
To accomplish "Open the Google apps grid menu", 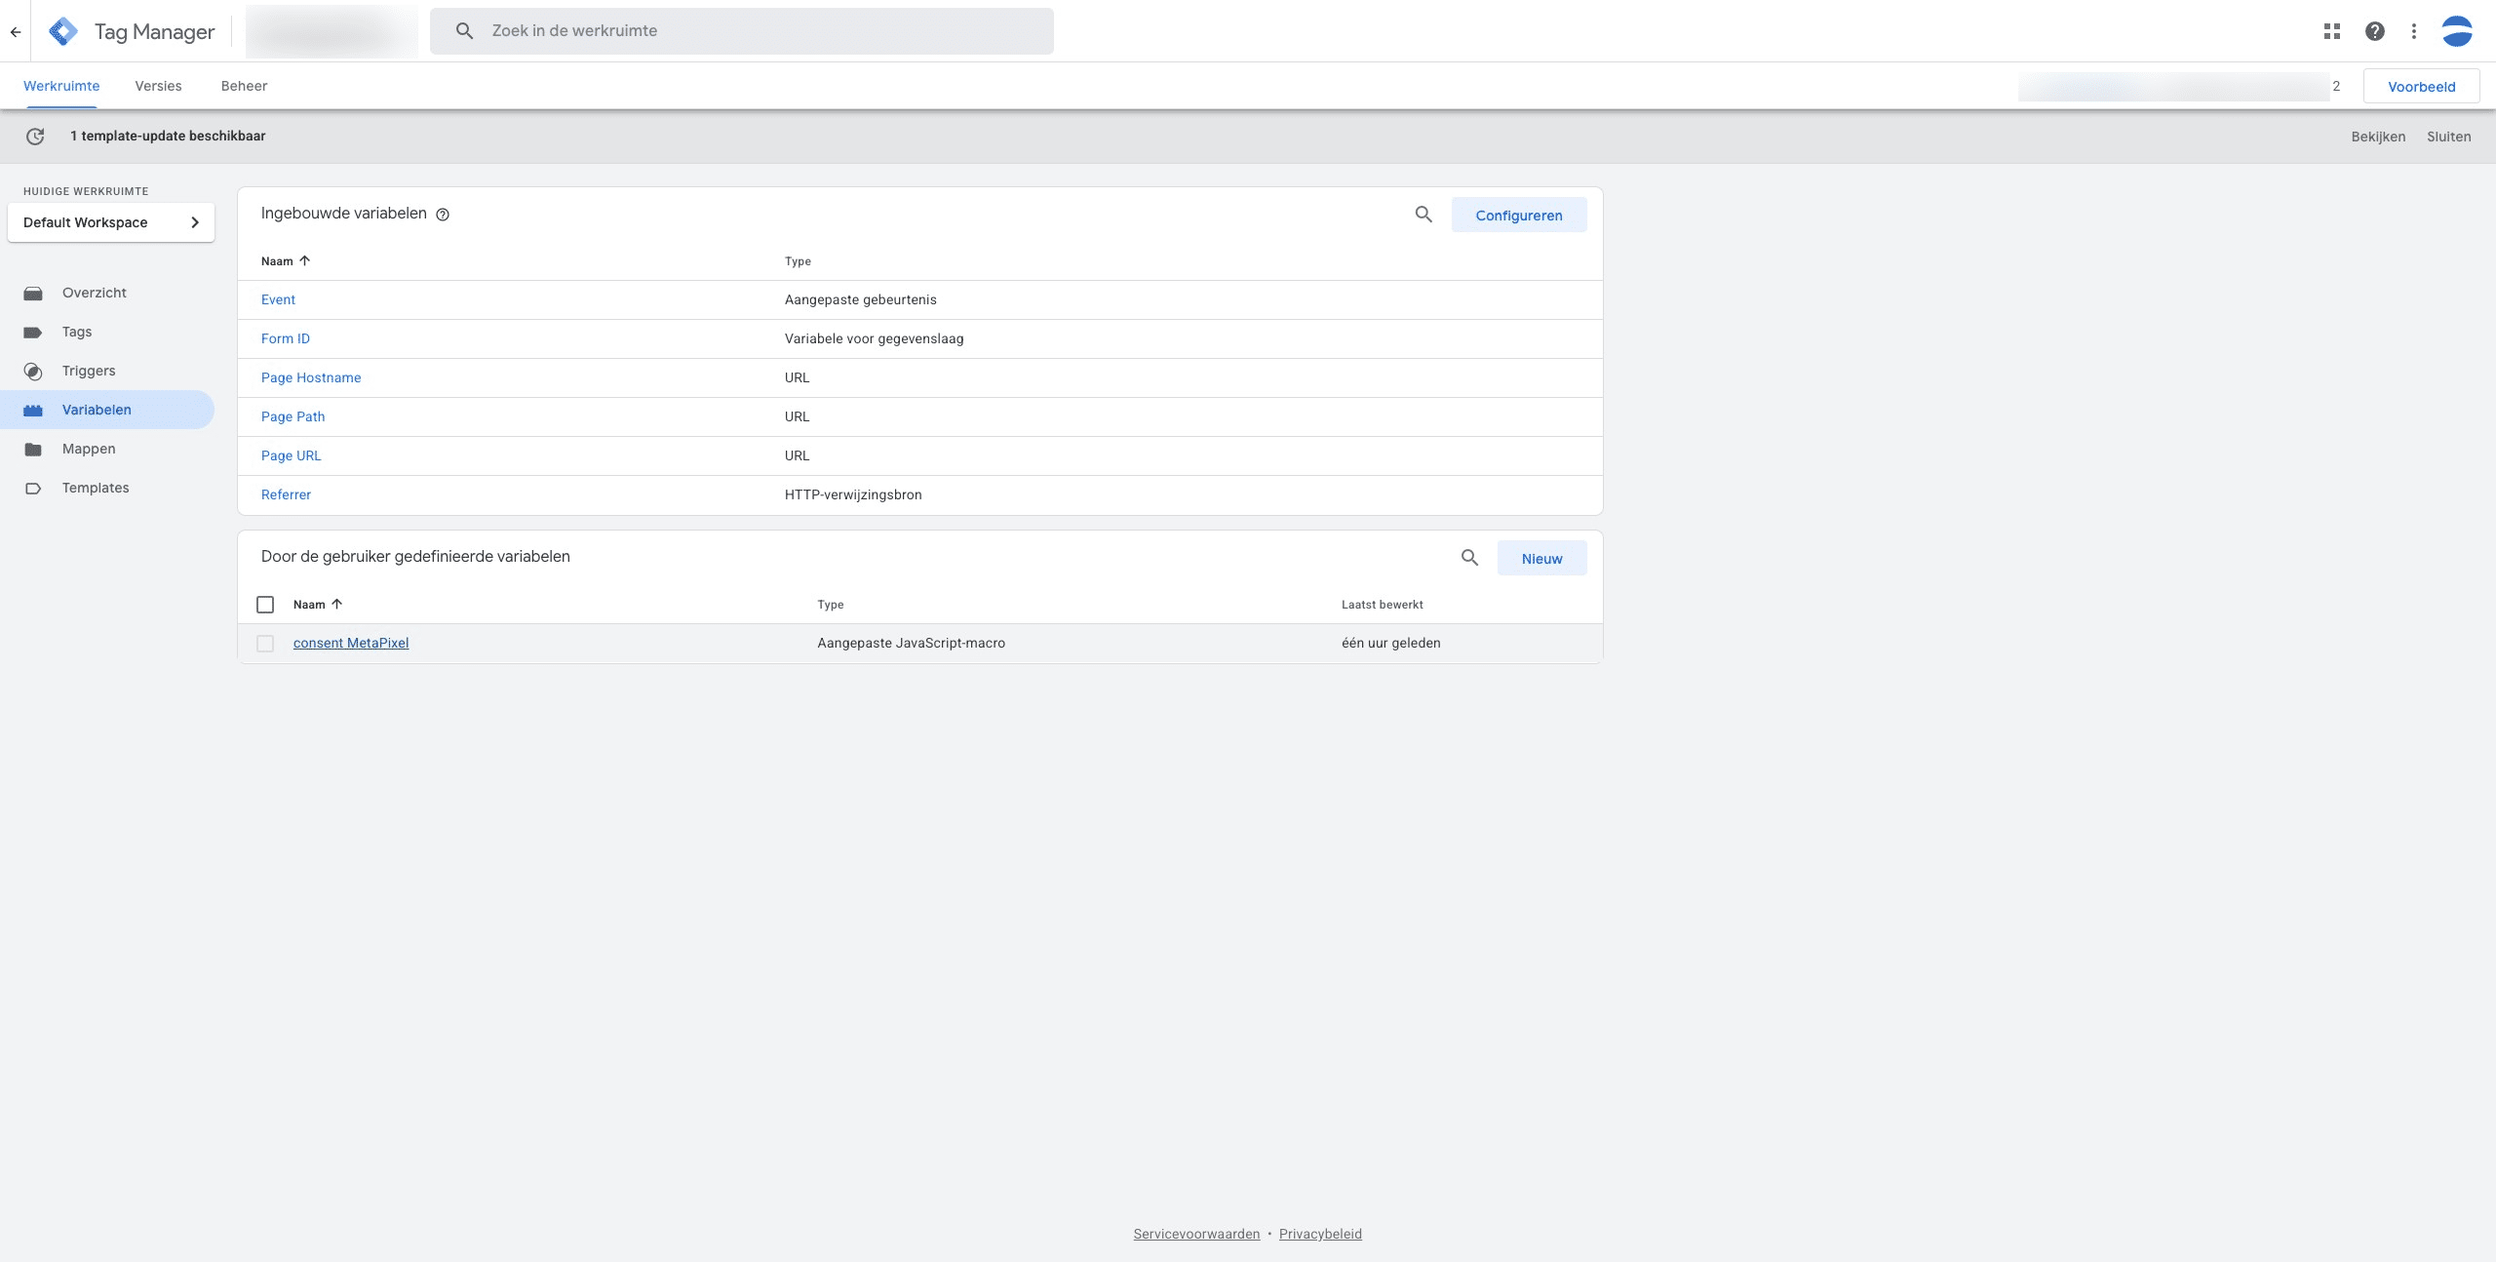I will 2332,30.
